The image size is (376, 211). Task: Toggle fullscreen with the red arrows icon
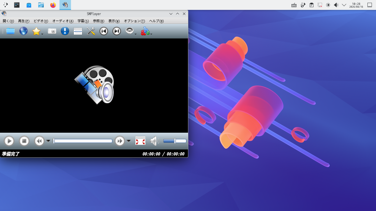pos(140,141)
